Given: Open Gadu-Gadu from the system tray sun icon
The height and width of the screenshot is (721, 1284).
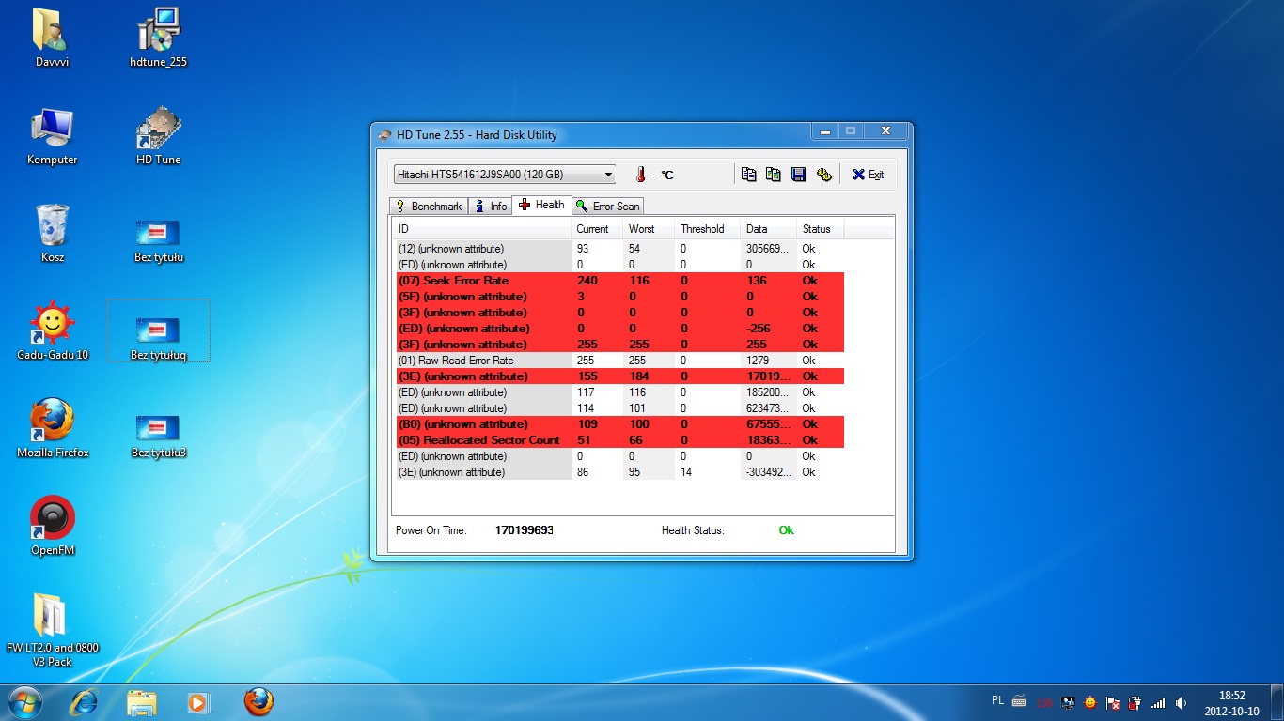Looking at the screenshot, I should [1090, 702].
